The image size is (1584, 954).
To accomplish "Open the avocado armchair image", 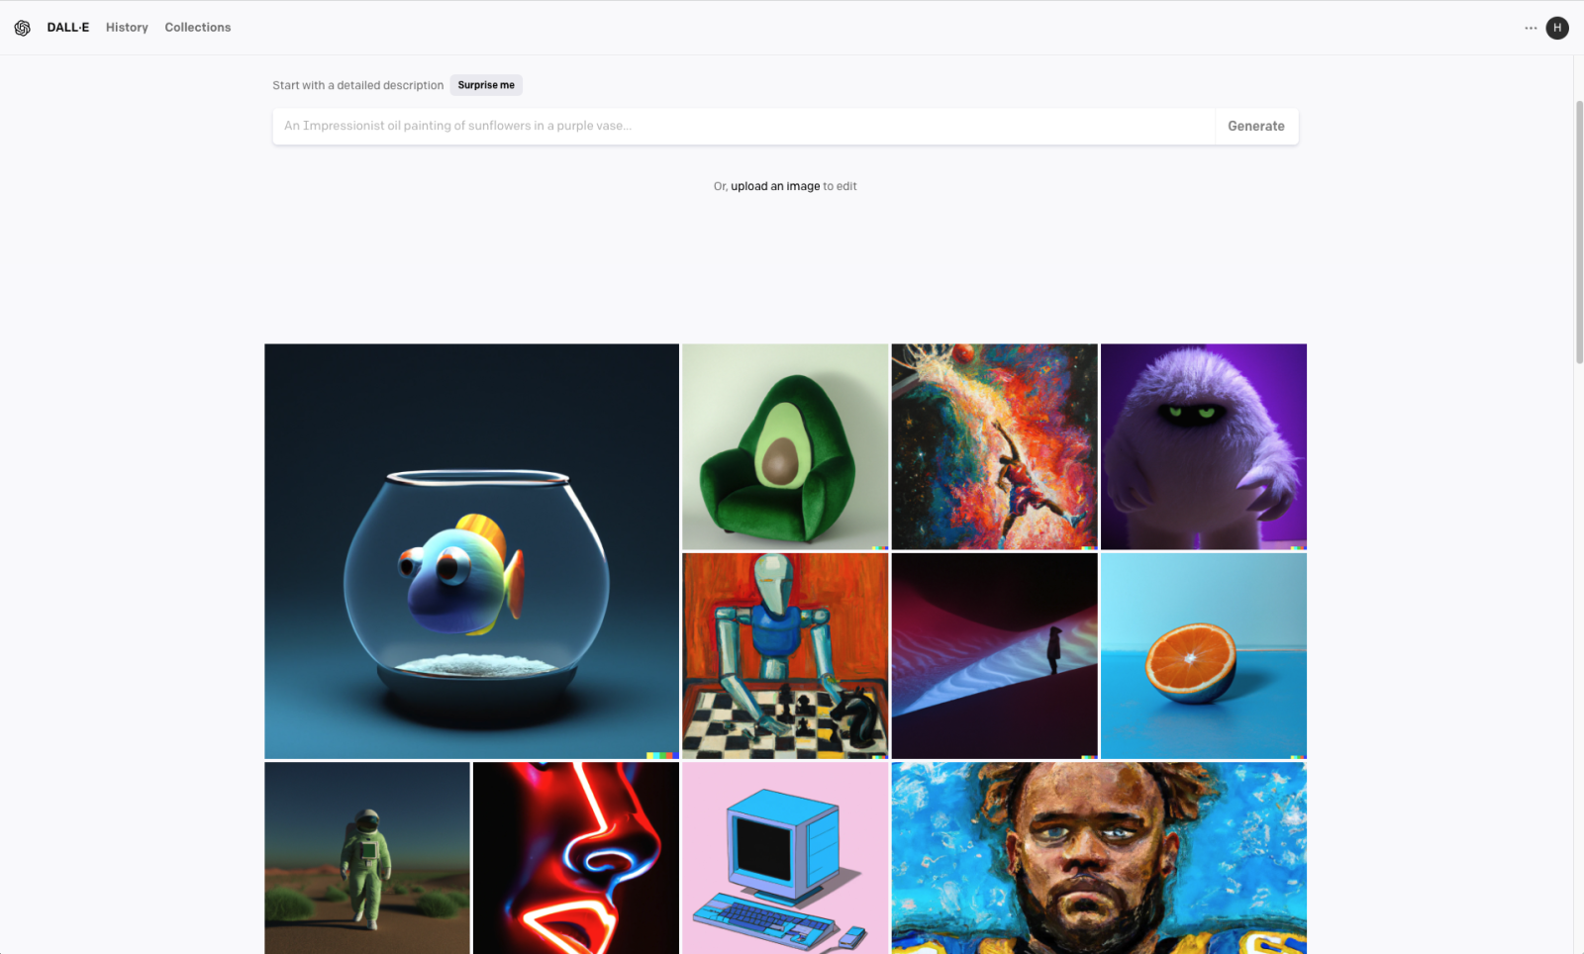I will [x=785, y=446].
